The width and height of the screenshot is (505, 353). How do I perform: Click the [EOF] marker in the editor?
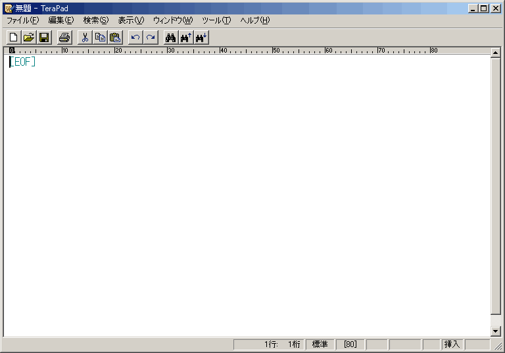click(x=22, y=62)
